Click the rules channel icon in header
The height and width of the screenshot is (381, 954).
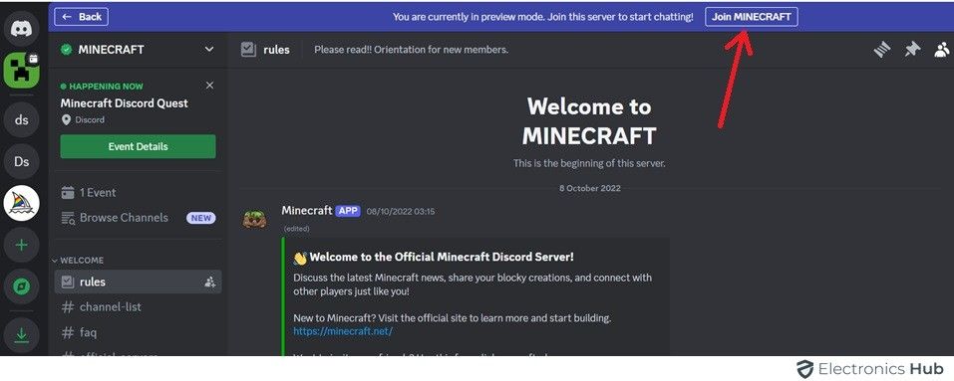point(248,50)
